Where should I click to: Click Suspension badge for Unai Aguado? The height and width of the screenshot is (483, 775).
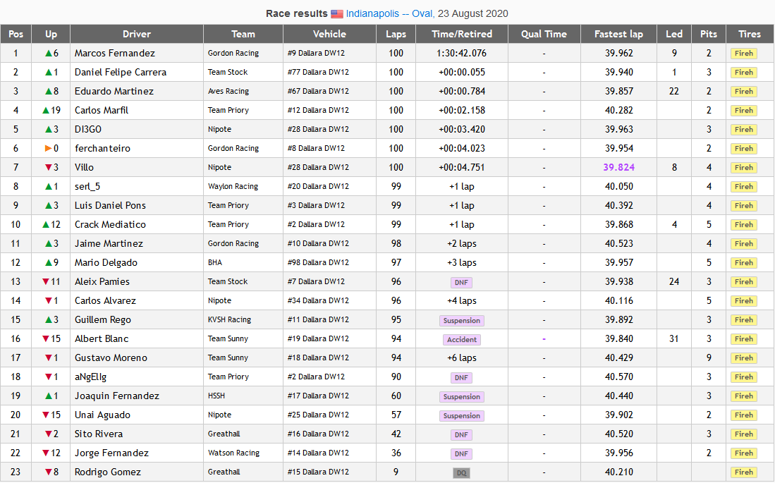(x=462, y=416)
